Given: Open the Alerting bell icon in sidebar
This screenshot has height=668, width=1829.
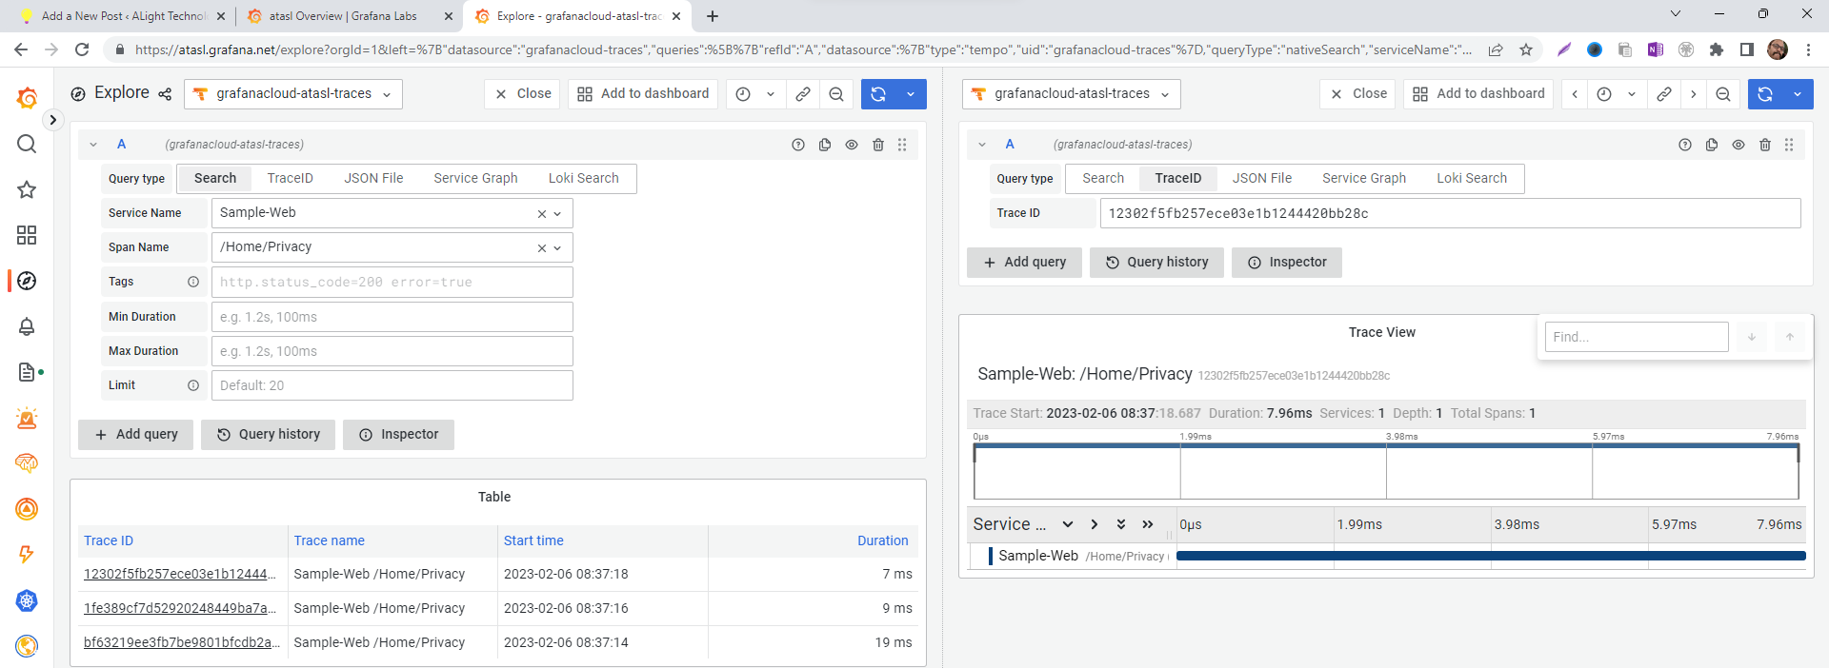Looking at the screenshot, I should [27, 326].
